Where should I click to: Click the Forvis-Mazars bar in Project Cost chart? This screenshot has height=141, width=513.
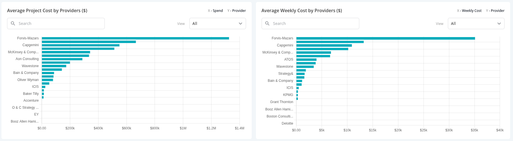(135, 38)
